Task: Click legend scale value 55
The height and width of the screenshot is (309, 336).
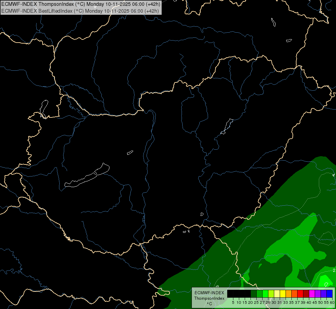Action: [327, 302]
